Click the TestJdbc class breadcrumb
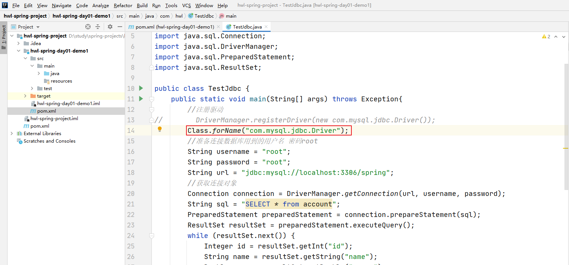Image resolution: width=569 pixels, height=265 pixels. [x=201, y=16]
